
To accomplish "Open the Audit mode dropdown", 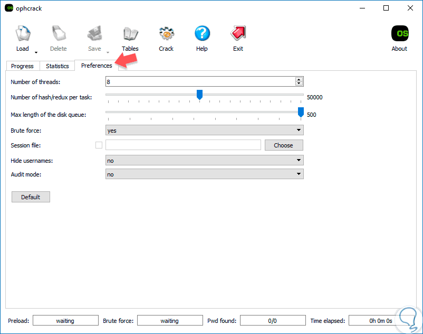I will (205, 174).
